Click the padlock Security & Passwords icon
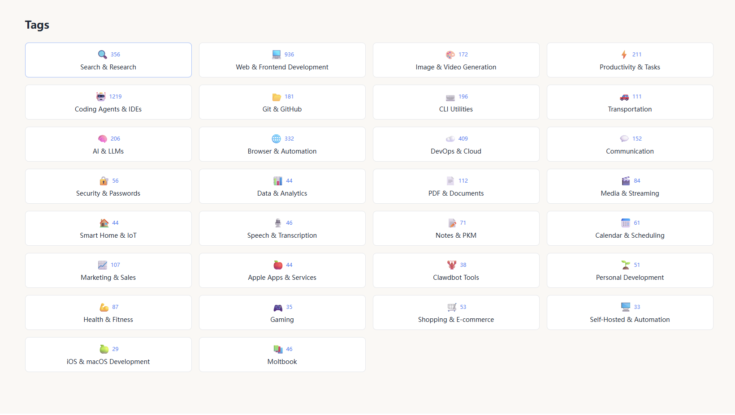Image resolution: width=735 pixels, height=415 pixels. click(x=104, y=181)
